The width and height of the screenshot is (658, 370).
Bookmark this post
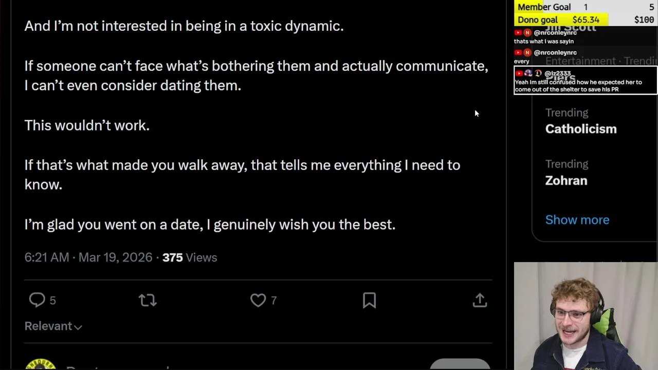(x=369, y=300)
